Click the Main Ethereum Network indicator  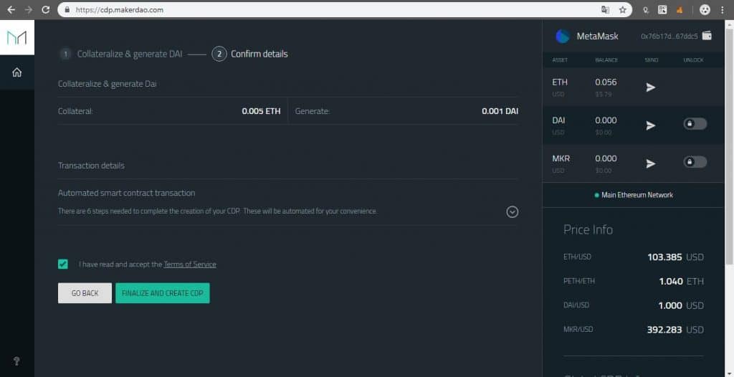[634, 195]
